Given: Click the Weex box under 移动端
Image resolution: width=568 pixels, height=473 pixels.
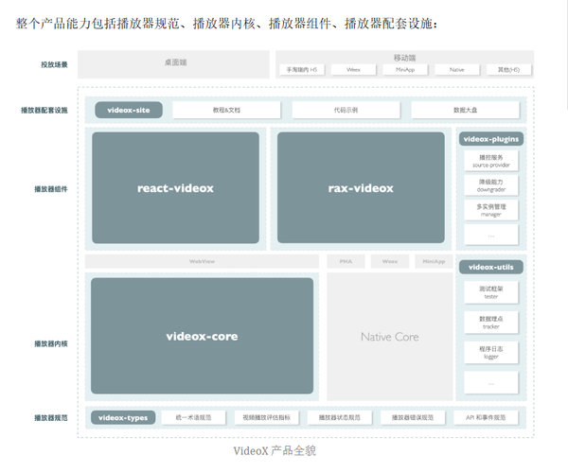Looking at the screenshot, I should pyautogui.click(x=353, y=69).
